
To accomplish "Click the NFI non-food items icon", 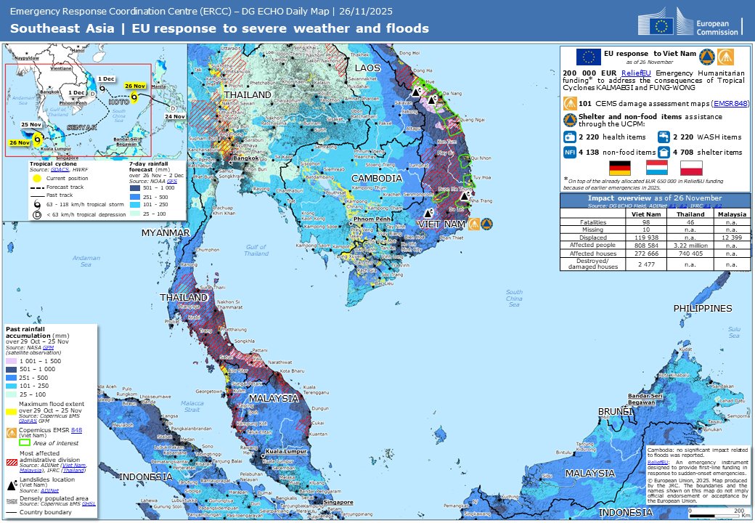I will 570,153.
